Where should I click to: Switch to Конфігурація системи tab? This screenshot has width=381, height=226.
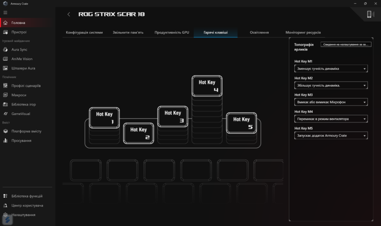(x=84, y=32)
